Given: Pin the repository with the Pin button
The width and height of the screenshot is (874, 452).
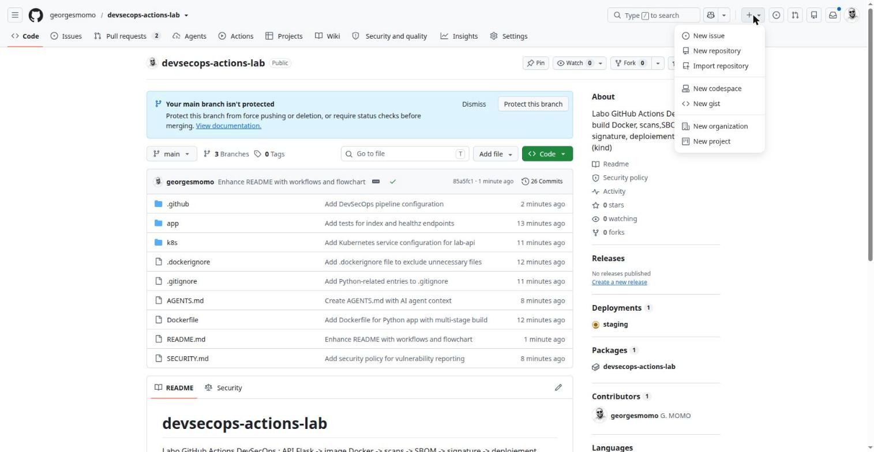Looking at the screenshot, I should coord(535,63).
